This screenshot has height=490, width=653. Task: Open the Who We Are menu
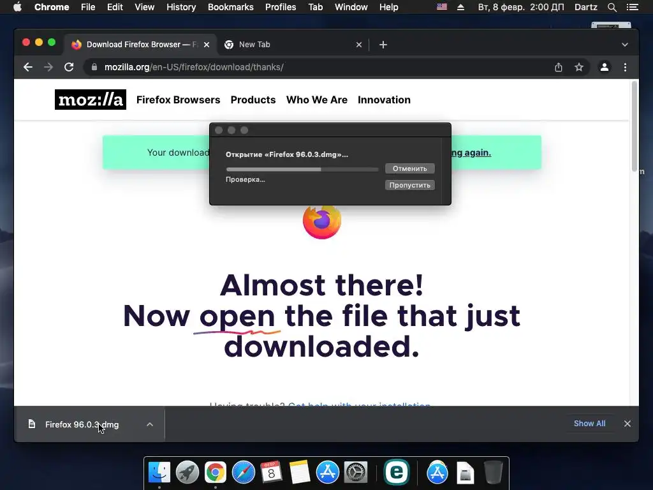pyautogui.click(x=316, y=100)
